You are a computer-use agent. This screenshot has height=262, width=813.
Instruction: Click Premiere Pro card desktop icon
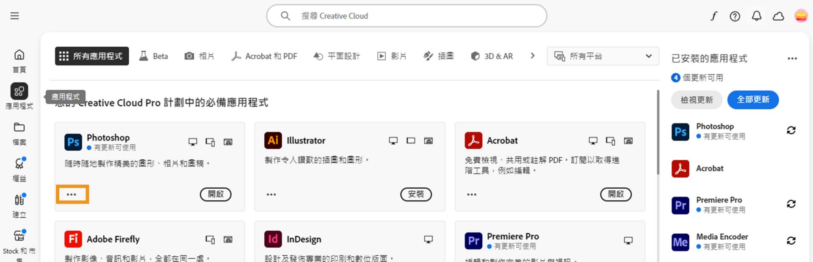pyautogui.click(x=628, y=240)
